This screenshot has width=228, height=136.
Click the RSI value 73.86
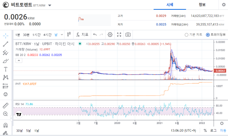click(29, 104)
